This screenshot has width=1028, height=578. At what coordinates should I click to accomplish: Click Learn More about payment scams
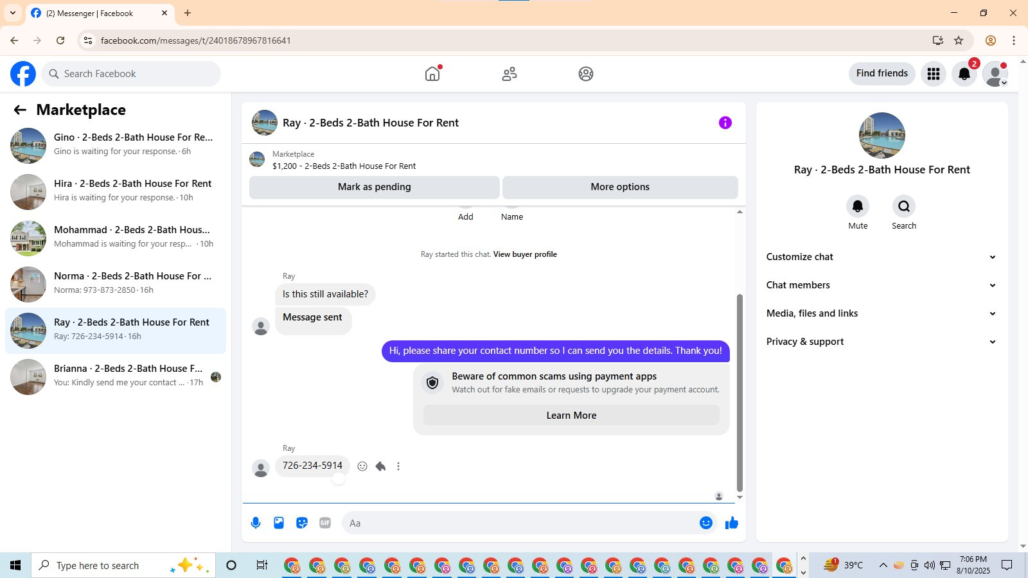pyautogui.click(x=571, y=416)
